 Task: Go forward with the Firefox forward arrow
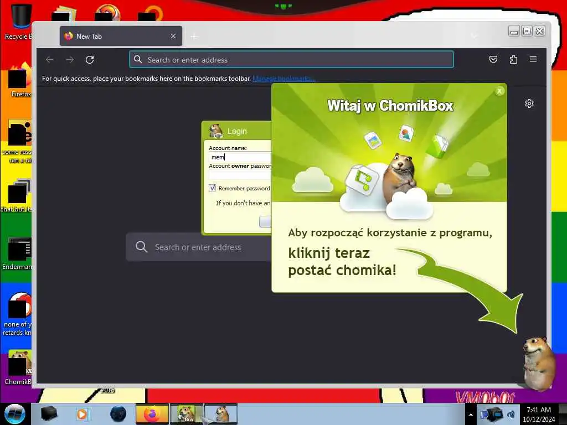point(70,60)
